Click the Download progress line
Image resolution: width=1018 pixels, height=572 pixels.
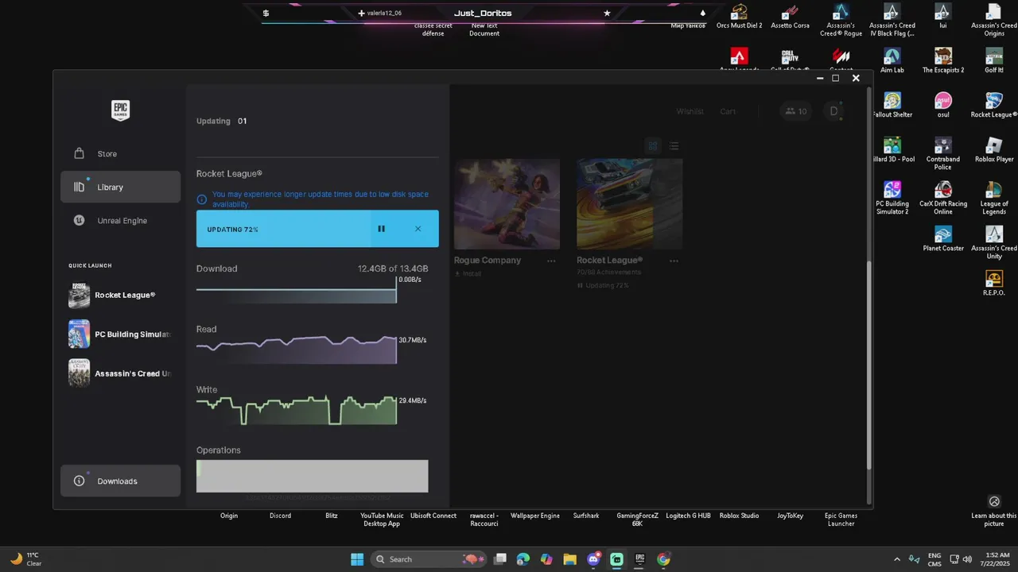pos(296,289)
